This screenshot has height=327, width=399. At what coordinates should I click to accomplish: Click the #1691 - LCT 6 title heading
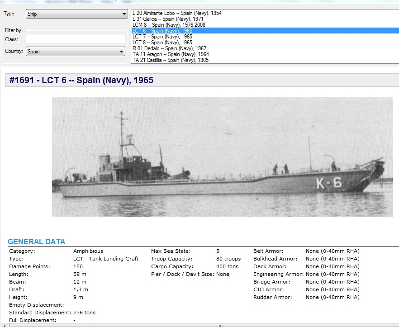(82, 81)
